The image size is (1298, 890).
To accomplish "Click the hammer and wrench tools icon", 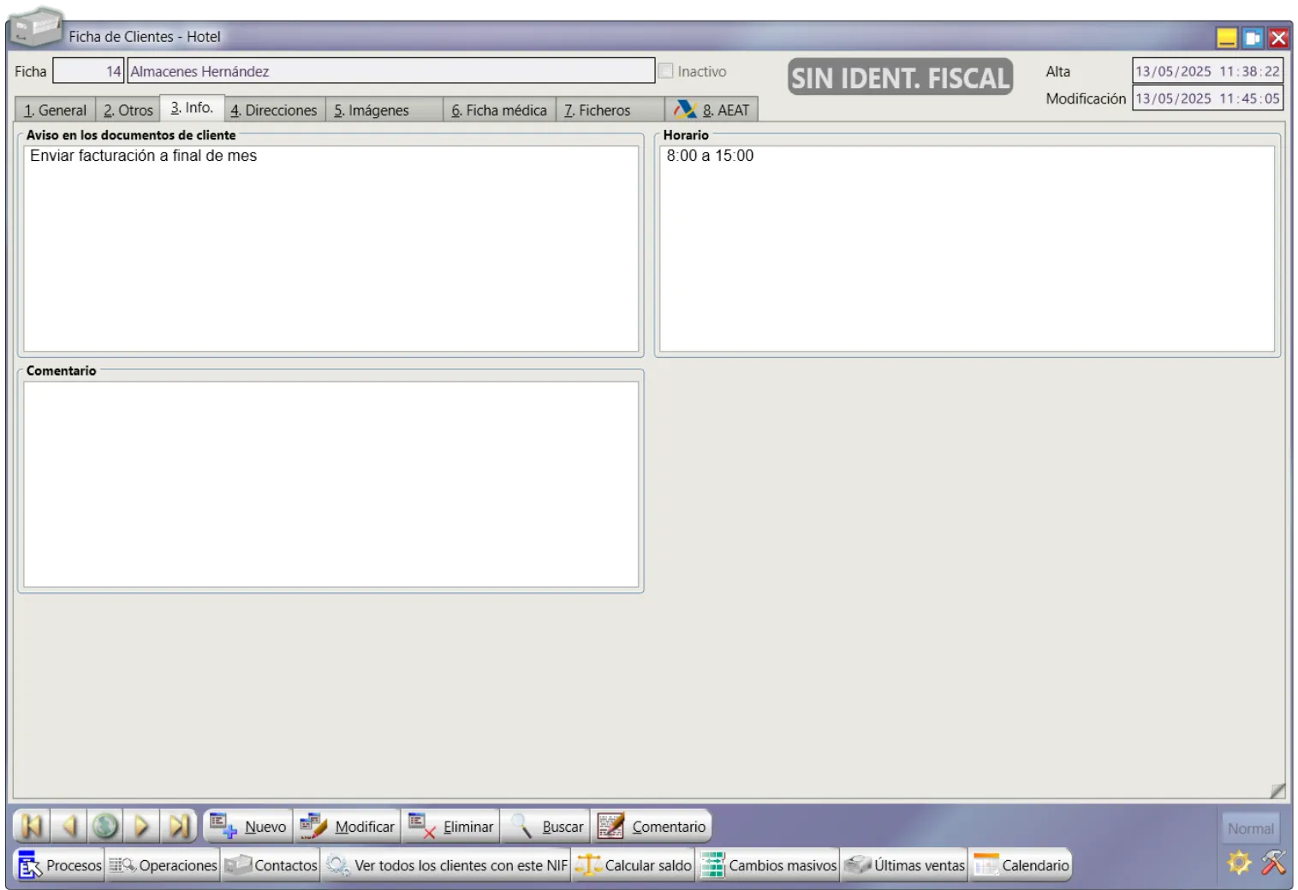I will coord(1273,862).
